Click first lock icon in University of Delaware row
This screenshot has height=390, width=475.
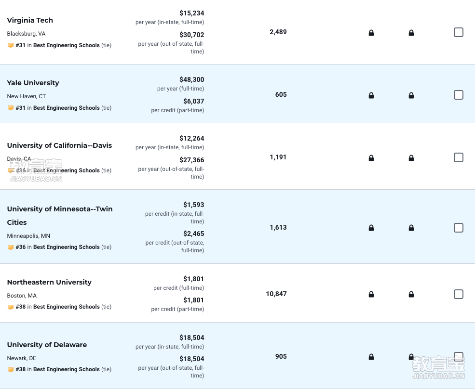[x=371, y=357]
